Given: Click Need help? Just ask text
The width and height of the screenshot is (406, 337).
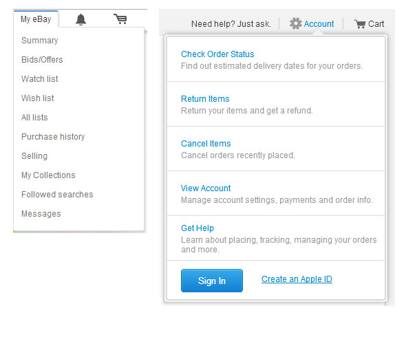Looking at the screenshot, I should (x=231, y=24).
